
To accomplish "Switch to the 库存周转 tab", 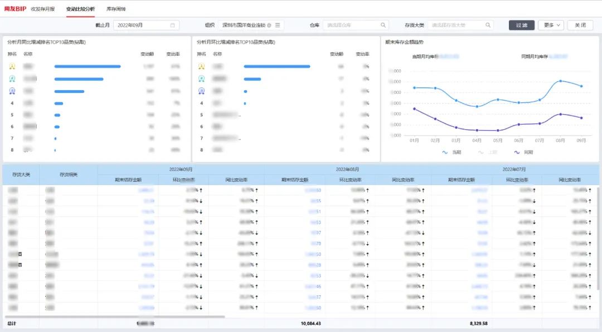I will point(116,9).
